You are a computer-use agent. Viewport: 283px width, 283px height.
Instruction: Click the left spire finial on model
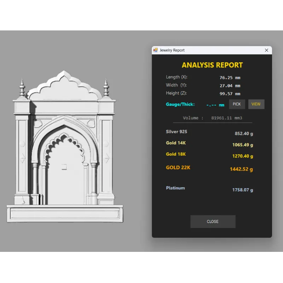(x=22, y=87)
